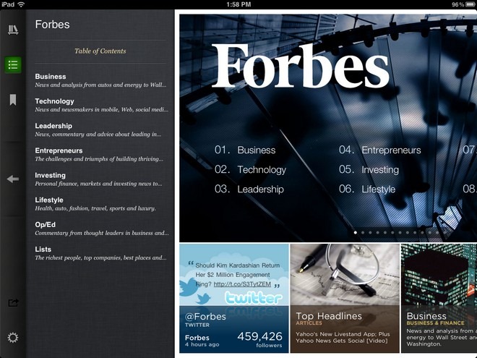This screenshot has height=358, width=477.
Task: Open the Top Headlines articles card
Action: point(345,298)
